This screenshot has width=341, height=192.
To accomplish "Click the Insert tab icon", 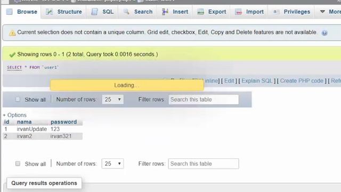I will 165,12.
